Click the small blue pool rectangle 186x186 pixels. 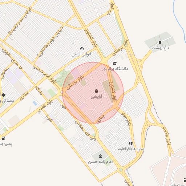point(35,103)
